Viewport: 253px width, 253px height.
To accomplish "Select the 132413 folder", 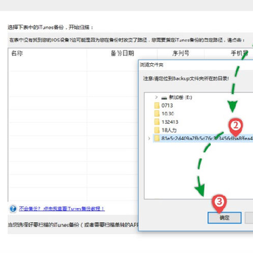I will (170, 122).
